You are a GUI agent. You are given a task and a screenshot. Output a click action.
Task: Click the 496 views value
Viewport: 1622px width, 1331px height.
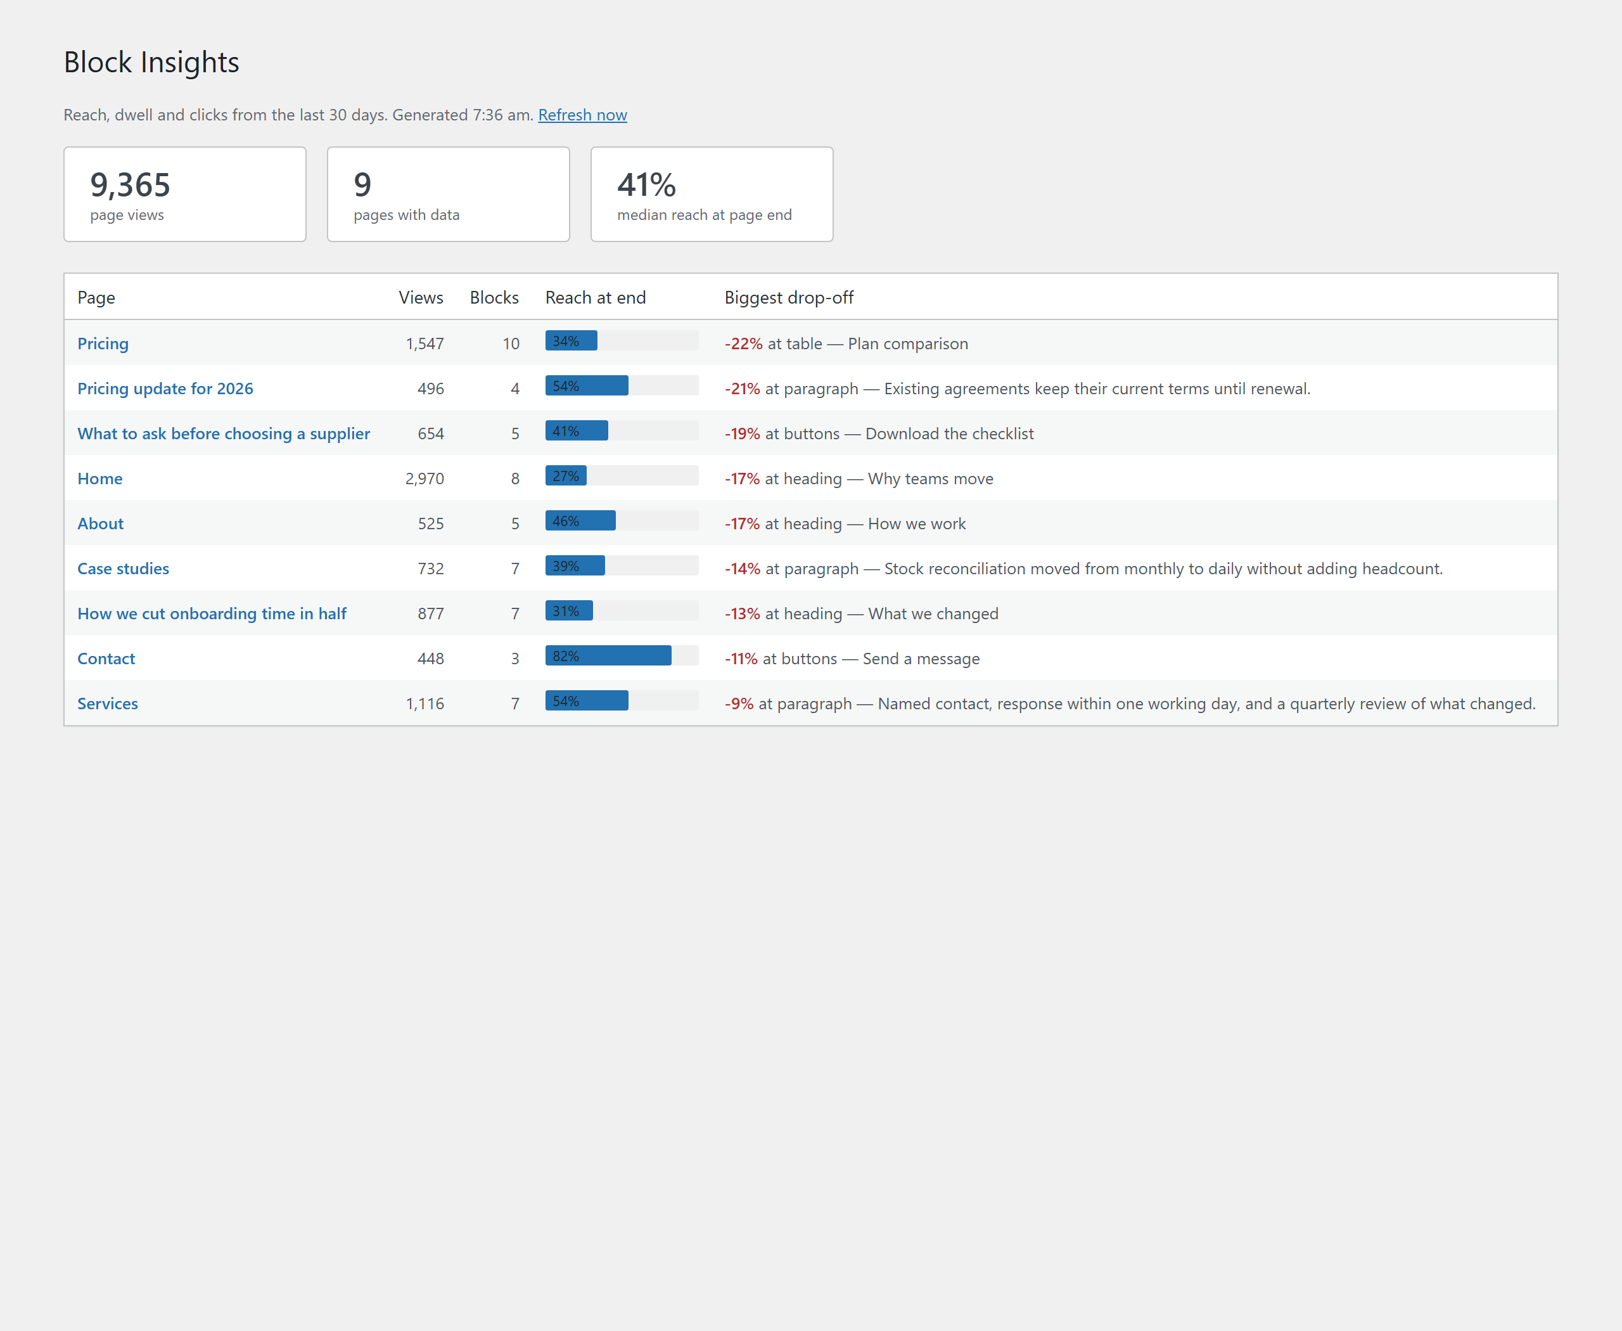[x=431, y=389]
